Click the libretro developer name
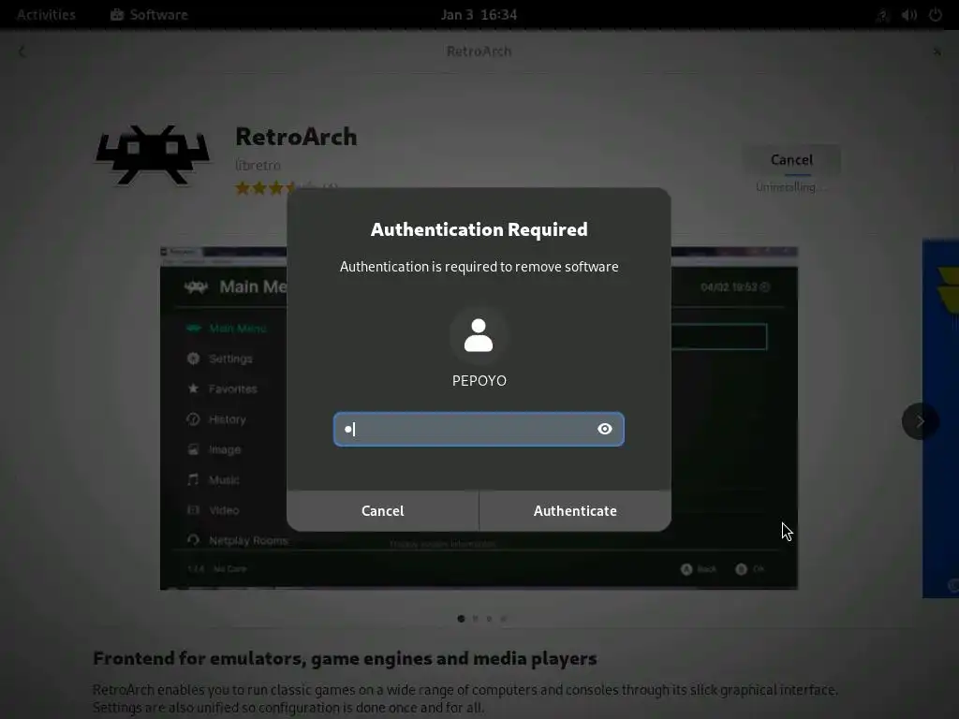Viewport: 959px width, 719px height. click(x=258, y=165)
